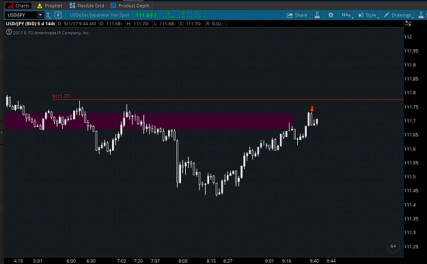Viewport: 427px width, 264px height.
Task: Click the 9:44 time axis label
Action: (331, 261)
